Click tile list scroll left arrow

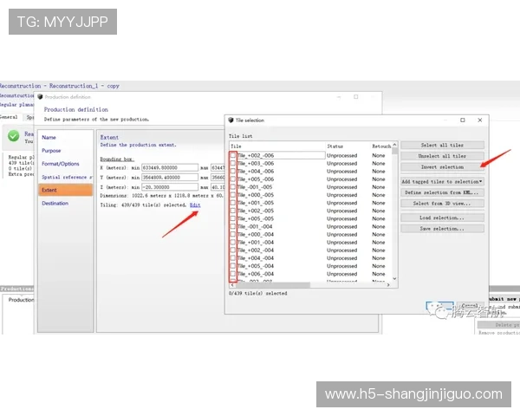[x=232, y=285]
